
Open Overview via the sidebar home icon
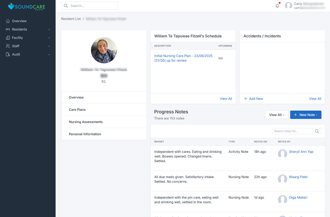point(8,21)
